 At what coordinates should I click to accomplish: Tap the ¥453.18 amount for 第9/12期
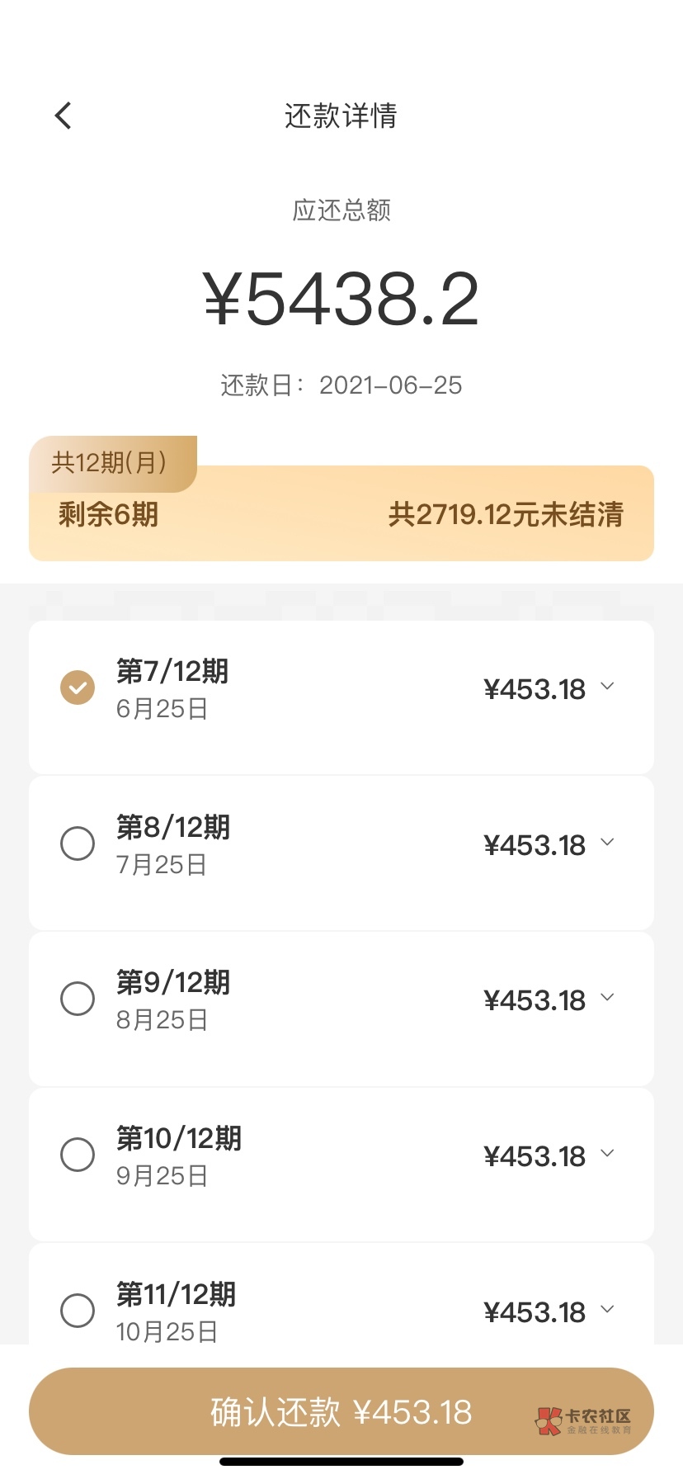pos(535,1000)
